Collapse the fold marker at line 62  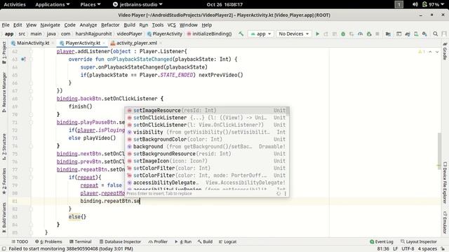point(31,51)
